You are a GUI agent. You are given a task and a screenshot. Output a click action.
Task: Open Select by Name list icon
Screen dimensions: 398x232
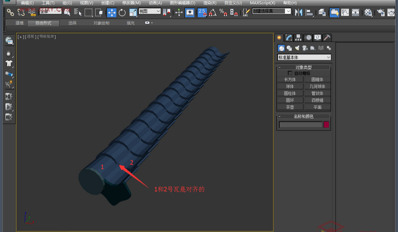pyautogui.click(x=77, y=12)
